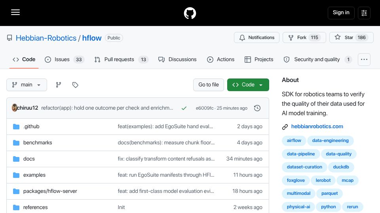Switch to the Discussions tab

[x=177, y=60]
